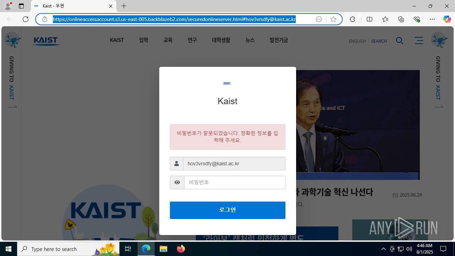
Task: Click the speaker news photo thumbnail
Action: [358, 125]
